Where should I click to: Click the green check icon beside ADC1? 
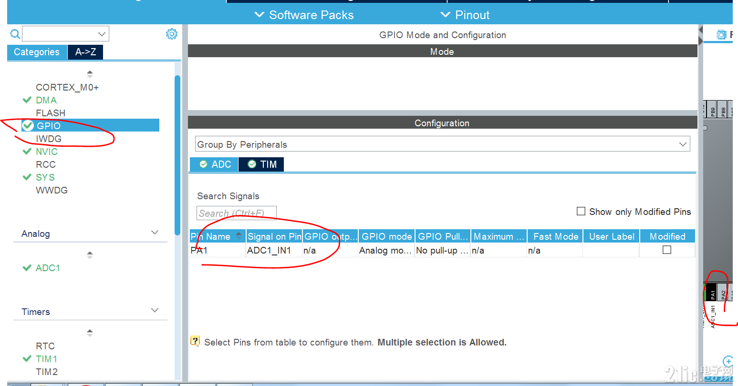coord(27,268)
